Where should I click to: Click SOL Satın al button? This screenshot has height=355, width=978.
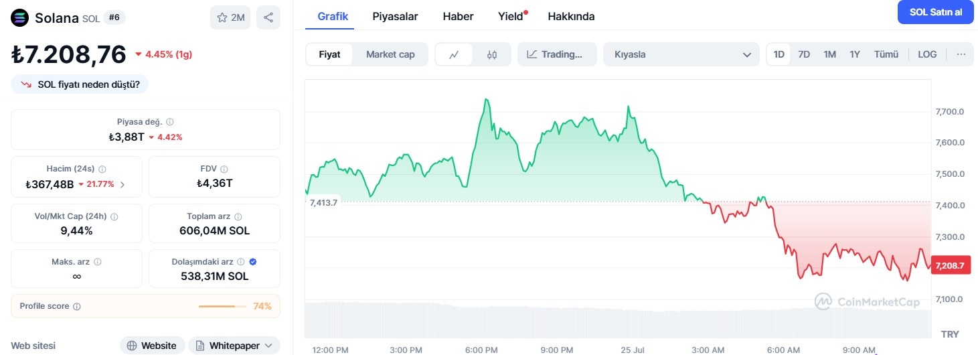tap(935, 12)
